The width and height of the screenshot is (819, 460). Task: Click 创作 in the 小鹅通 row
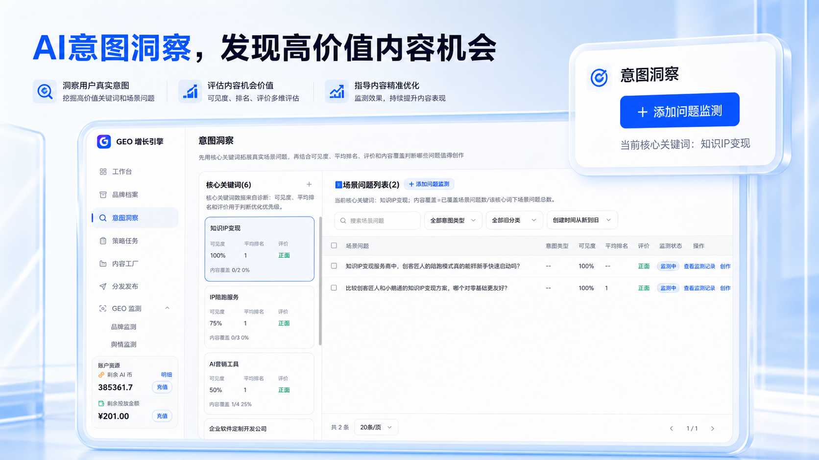725,288
